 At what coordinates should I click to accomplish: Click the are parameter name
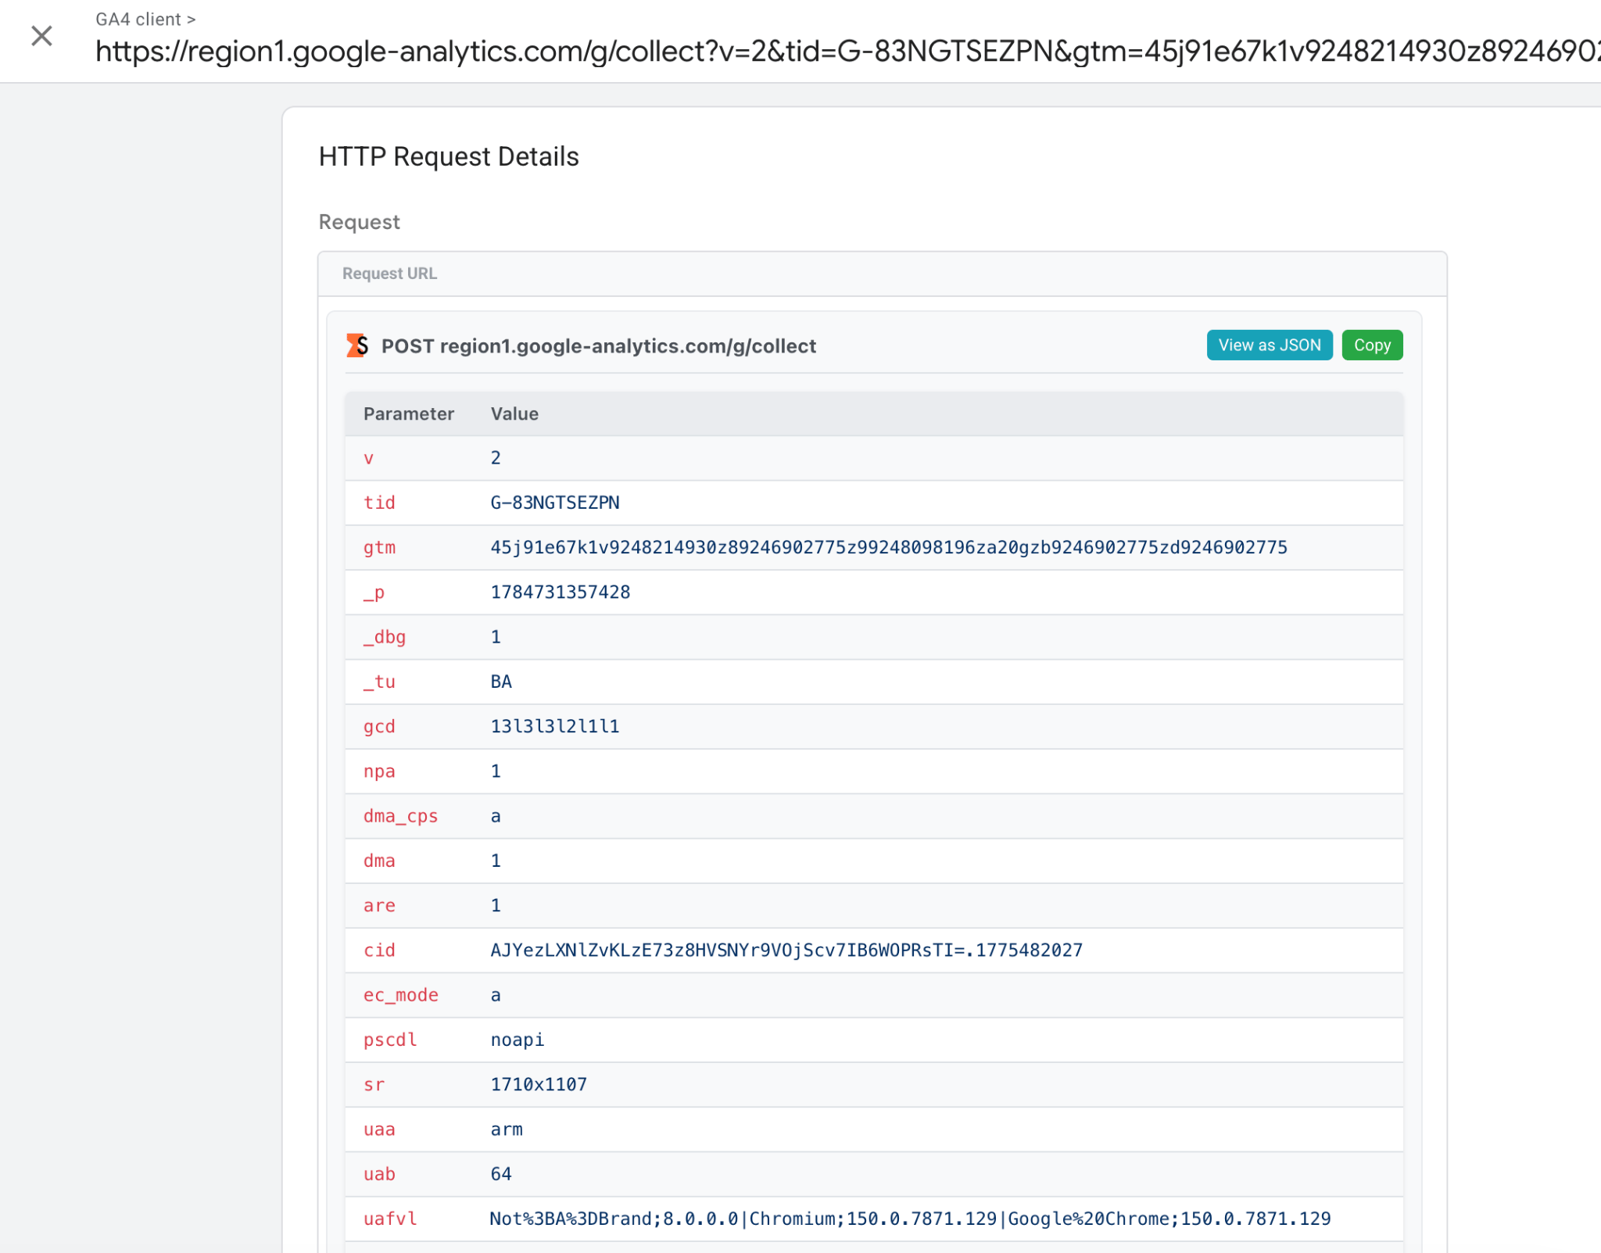379,905
